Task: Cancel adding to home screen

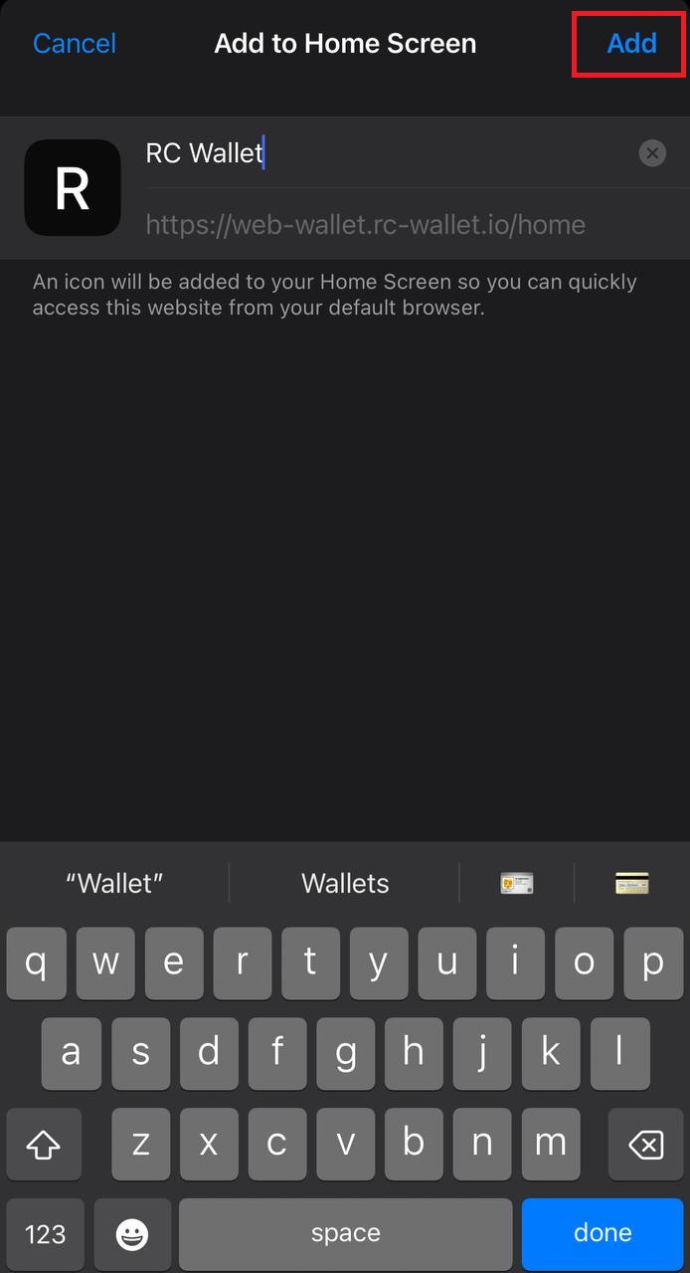Action: click(75, 44)
